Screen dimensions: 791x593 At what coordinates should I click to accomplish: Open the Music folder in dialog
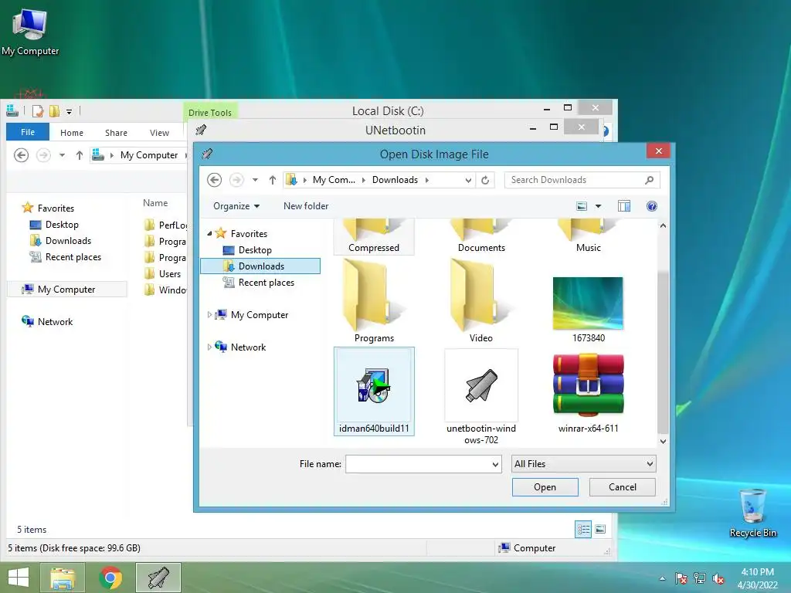[588, 236]
